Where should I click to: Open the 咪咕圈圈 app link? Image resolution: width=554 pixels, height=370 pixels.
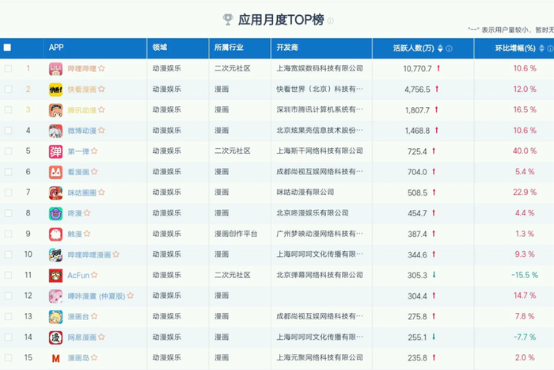click(x=82, y=193)
